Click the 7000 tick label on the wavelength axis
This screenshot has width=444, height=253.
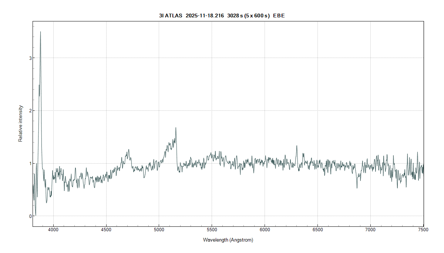tap(370, 229)
